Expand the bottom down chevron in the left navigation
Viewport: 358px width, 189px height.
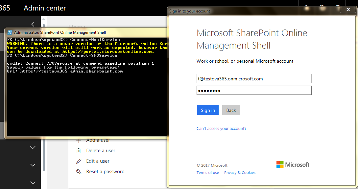click(x=33, y=183)
